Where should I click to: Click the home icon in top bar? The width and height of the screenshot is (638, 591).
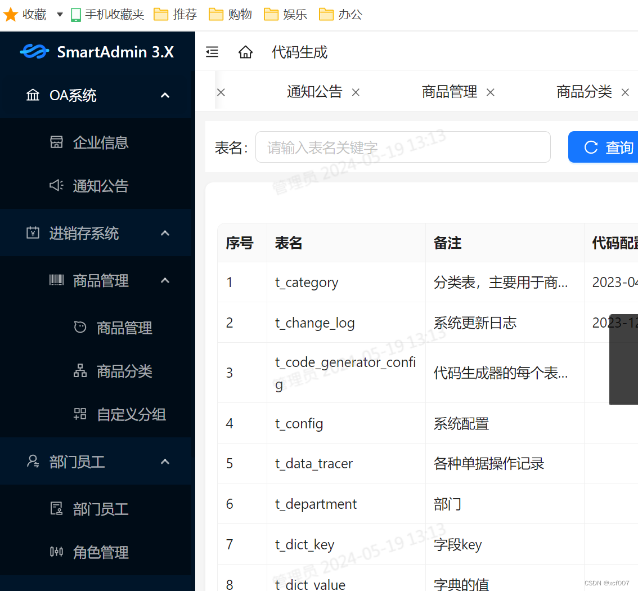(245, 51)
